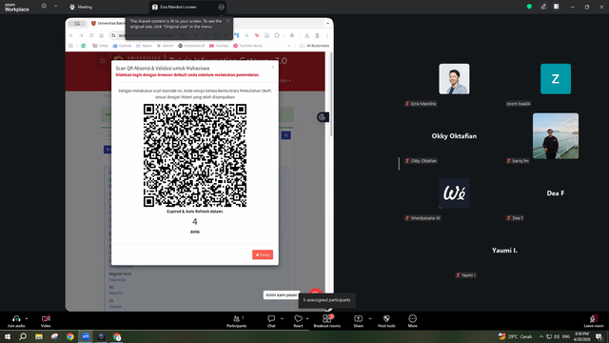Dismiss the shared content fit tooltip
The width and height of the screenshot is (609, 343).
click(227, 21)
